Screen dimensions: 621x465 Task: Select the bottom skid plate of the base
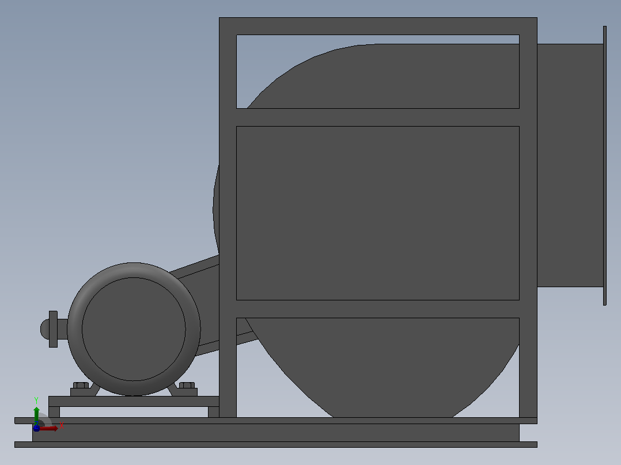pyautogui.click(x=275, y=444)
